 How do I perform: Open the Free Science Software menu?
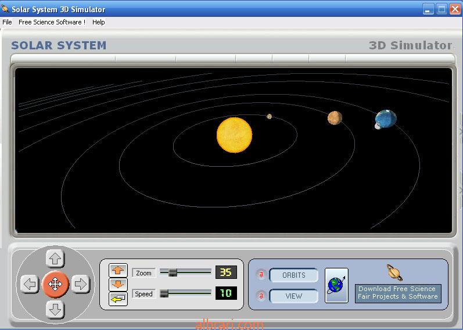[x=52, y=22]
